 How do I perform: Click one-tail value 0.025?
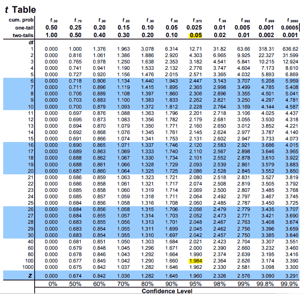pyautogui.click(x=194, y=28)
